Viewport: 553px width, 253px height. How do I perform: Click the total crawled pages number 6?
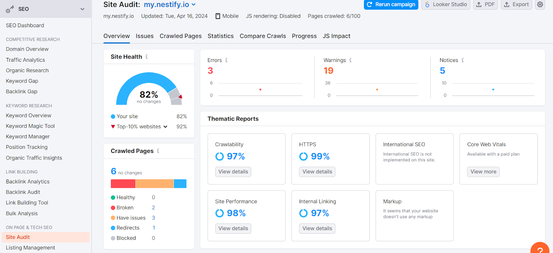tap(114, 171)
